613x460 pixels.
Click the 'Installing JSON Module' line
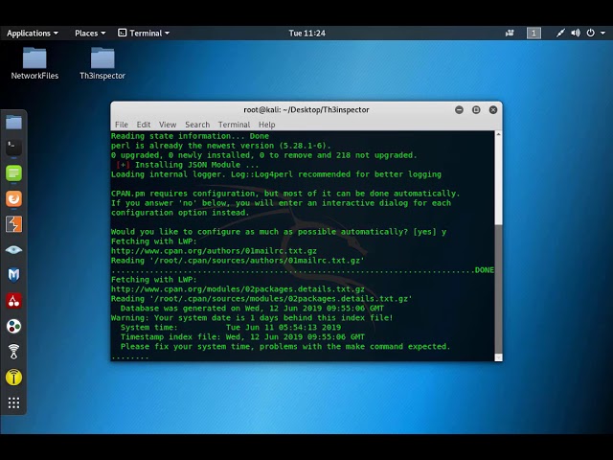point(188,165)
